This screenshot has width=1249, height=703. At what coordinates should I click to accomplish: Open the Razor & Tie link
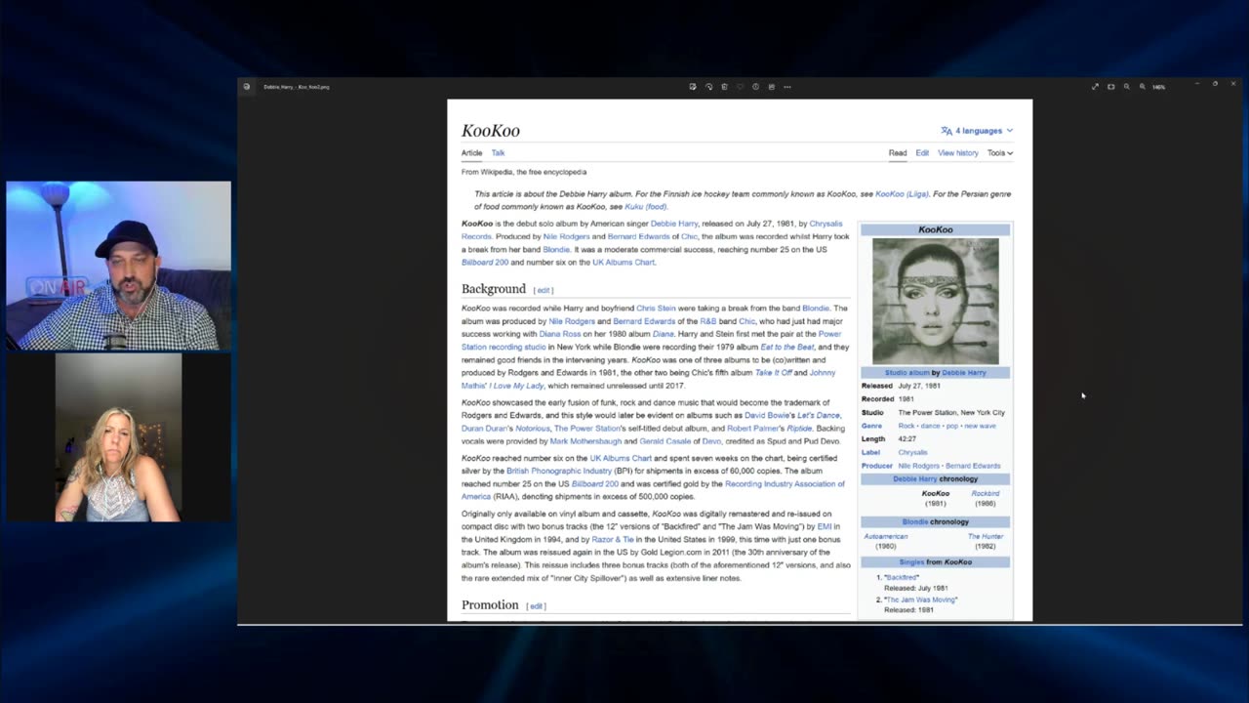click(613, 540)
